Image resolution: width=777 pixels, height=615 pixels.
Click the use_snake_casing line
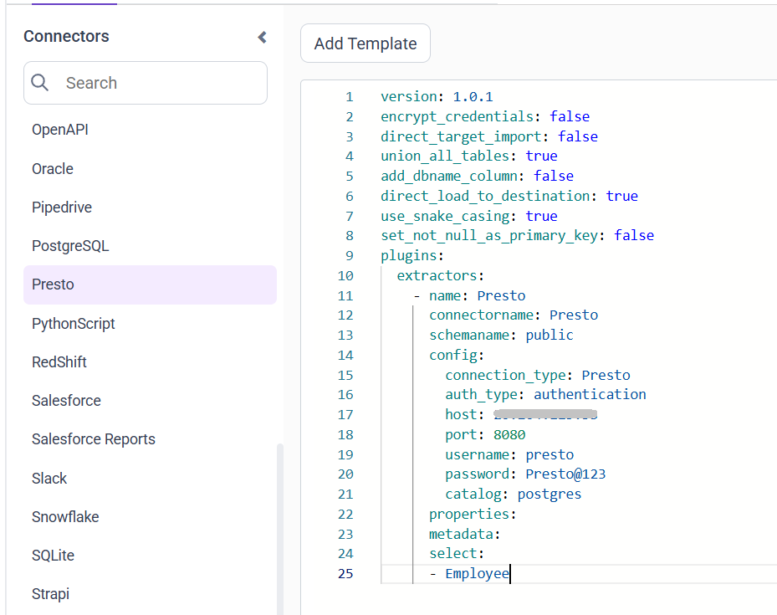coord(468,217)
